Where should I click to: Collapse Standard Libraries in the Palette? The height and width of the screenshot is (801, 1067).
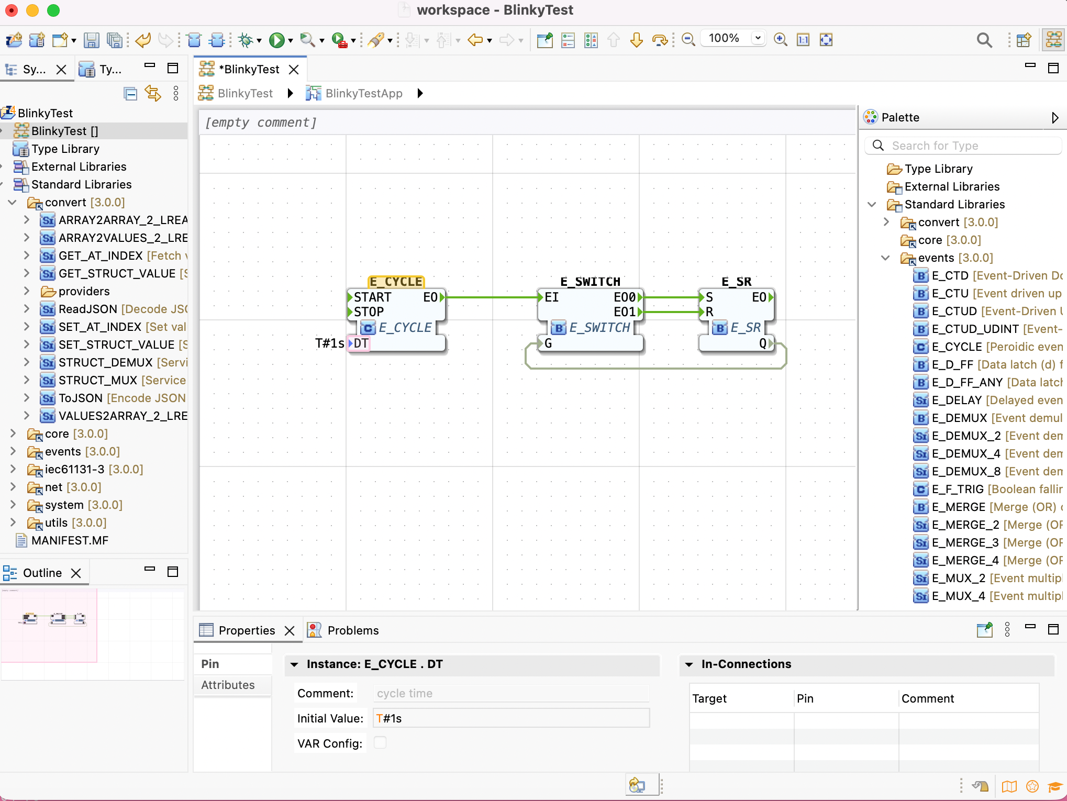click(872, 204)
